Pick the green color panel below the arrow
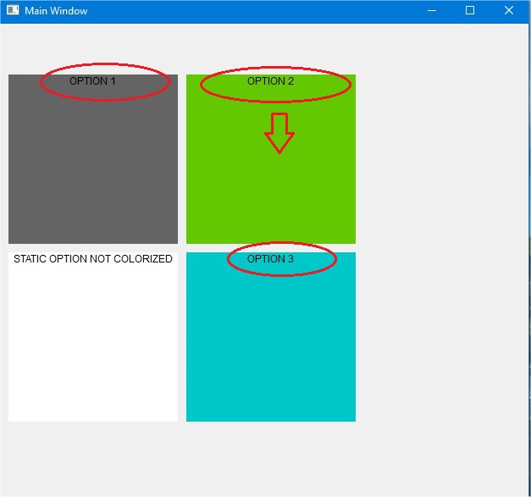Image resolution: width=531 pixels, height=497 pixels. click(271, 199)
